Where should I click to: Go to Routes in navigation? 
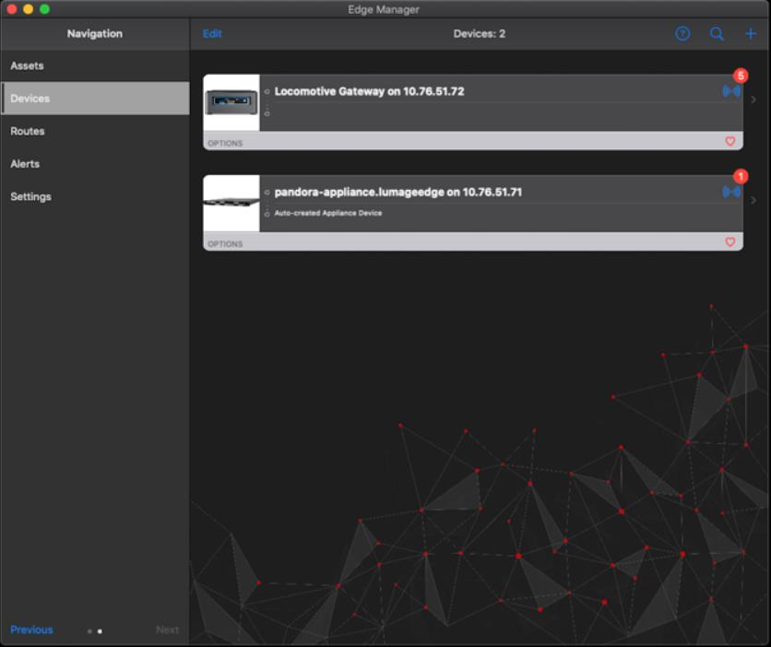click(28, 132)
